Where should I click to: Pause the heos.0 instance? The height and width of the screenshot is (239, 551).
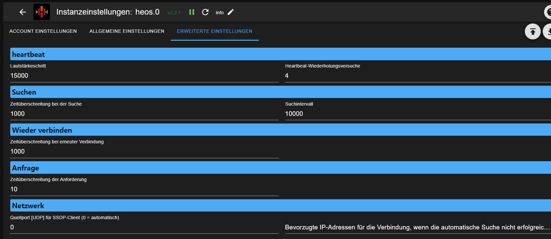(x=192, y=12)
